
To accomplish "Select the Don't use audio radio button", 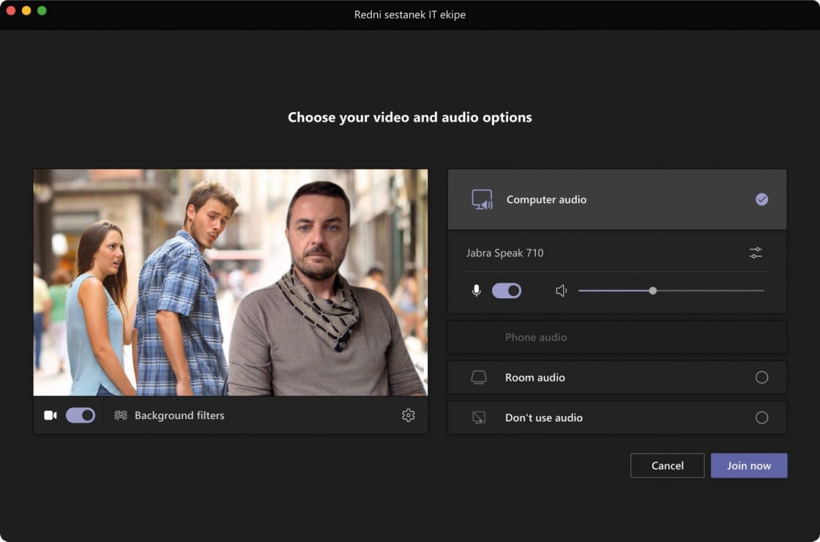I will (762, 418).
